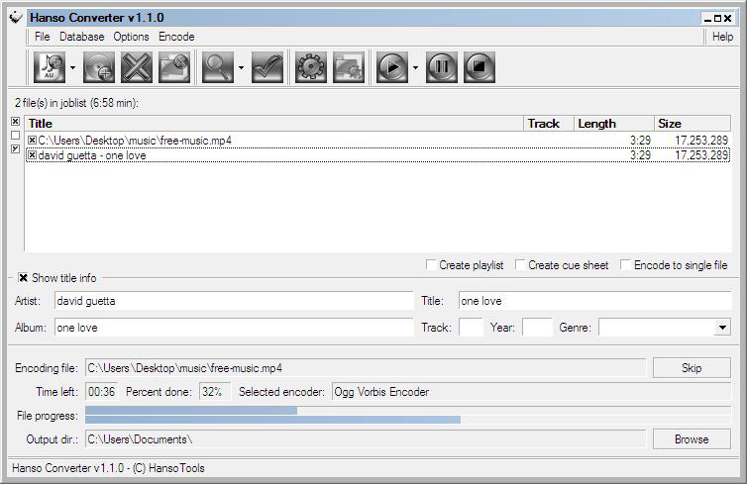Click the Output dir path field
This screenshot has height=484, width=747.
(366, 439)
